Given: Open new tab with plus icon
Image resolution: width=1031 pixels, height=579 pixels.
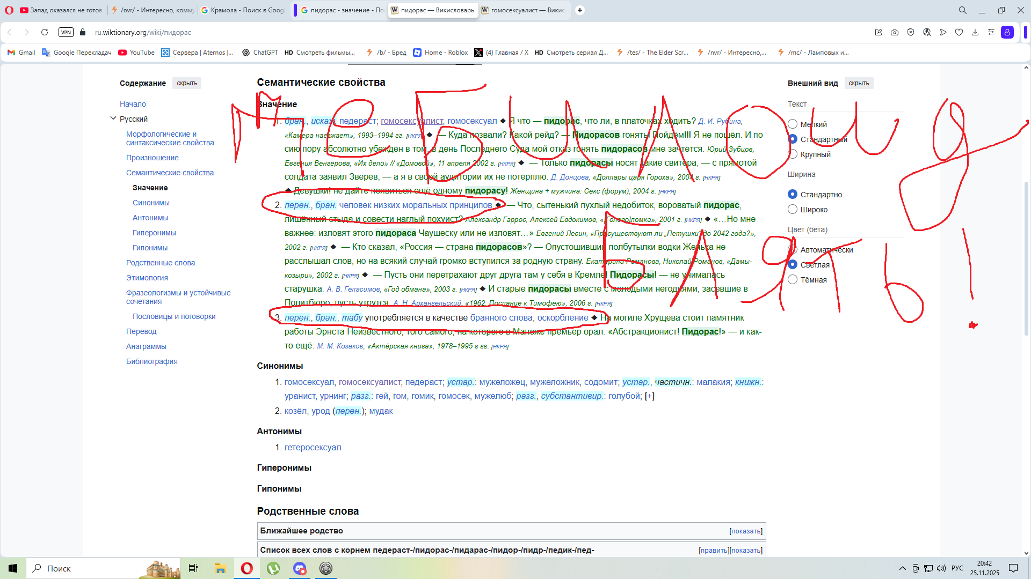Looking at the screenshot, I should click(580, 10).
